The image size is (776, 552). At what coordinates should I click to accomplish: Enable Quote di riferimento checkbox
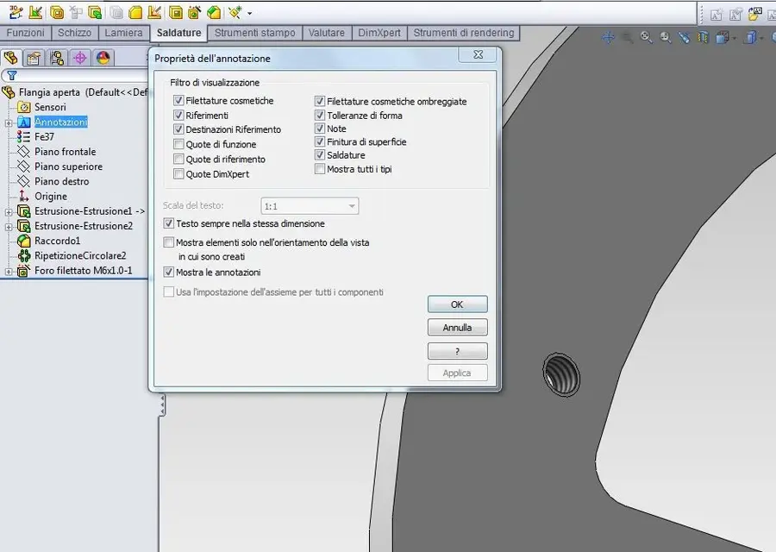[178, 159]
